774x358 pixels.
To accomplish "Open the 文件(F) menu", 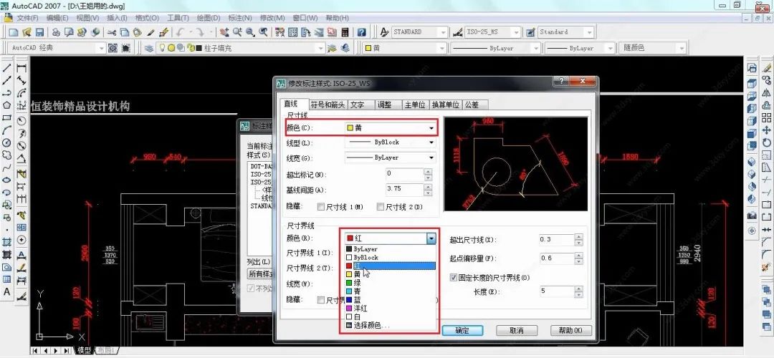I will [28, 18].
